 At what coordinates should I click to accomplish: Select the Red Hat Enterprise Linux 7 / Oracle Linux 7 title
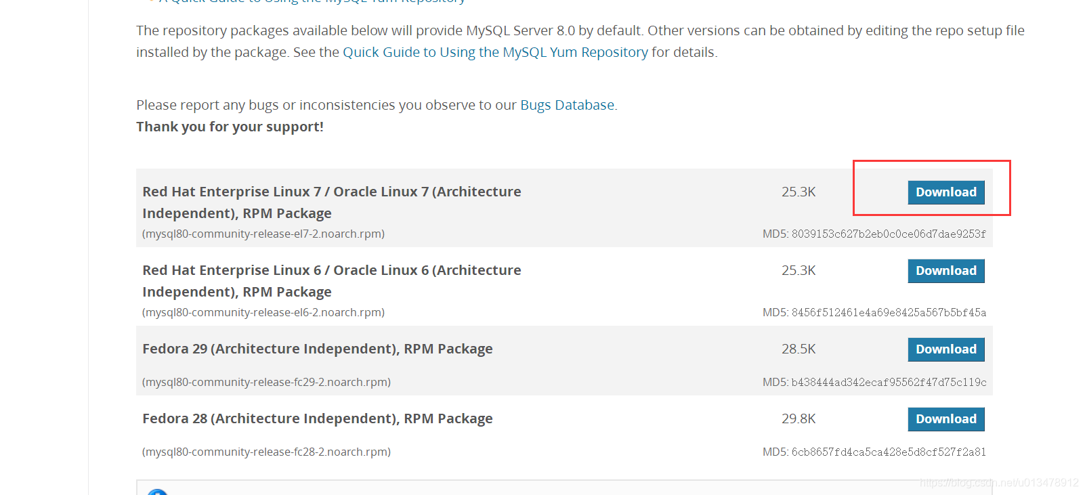(332, 202)
